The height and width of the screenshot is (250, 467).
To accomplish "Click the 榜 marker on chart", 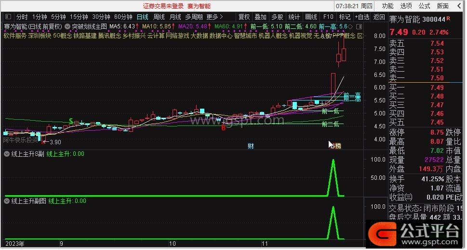I will [x=338, y=146].
